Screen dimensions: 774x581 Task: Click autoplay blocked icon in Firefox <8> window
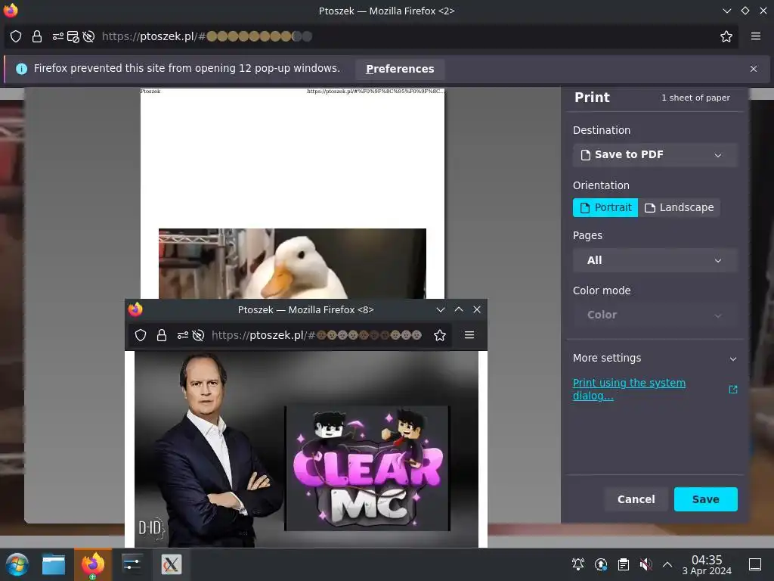[x=198, y=335]
